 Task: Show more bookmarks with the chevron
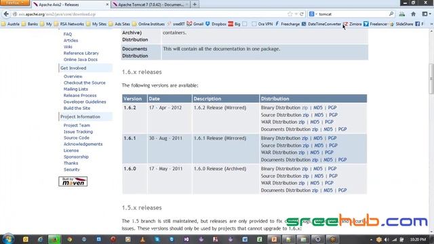(431, 24)
